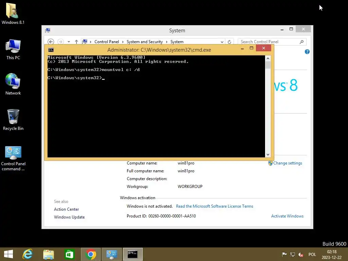Go up one level in Control Panel
This screenshot has height=261, width=348.
pos(76,42)
